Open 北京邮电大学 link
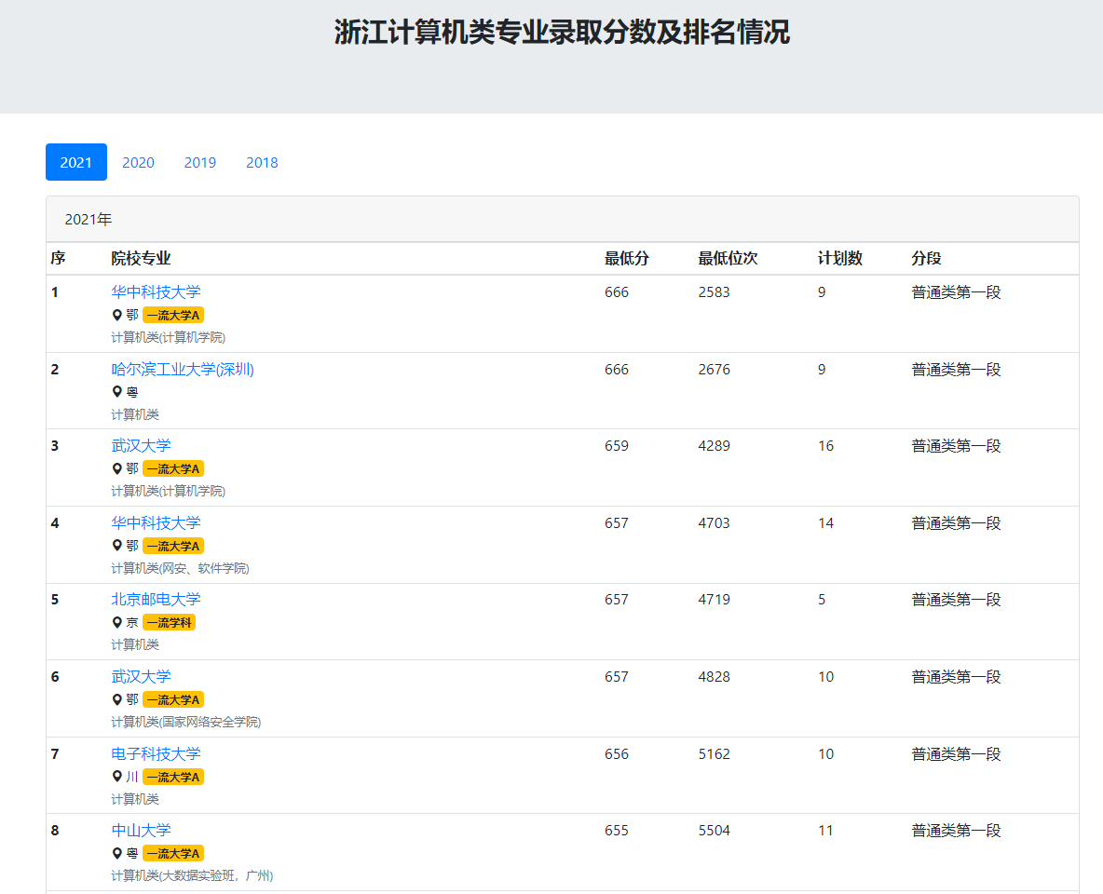Image resolution: width=1103 pixels, height=894 pixels. [156, 600]
